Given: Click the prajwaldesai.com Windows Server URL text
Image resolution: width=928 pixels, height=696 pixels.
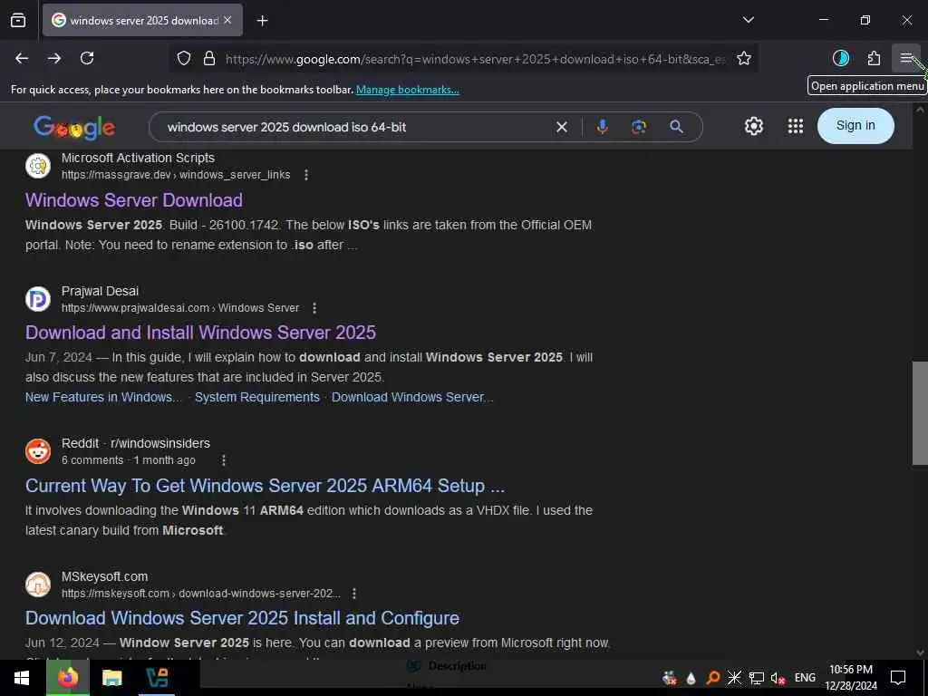Looking at the screenshot, I should (x=180, y=308).
